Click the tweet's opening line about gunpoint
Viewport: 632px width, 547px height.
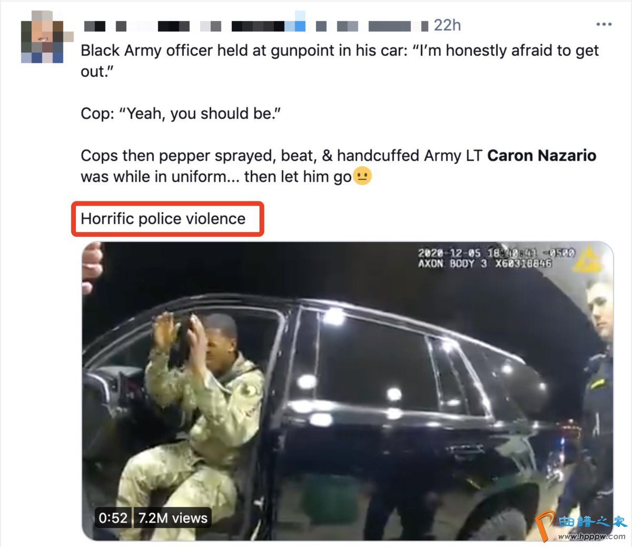[340, 61]
